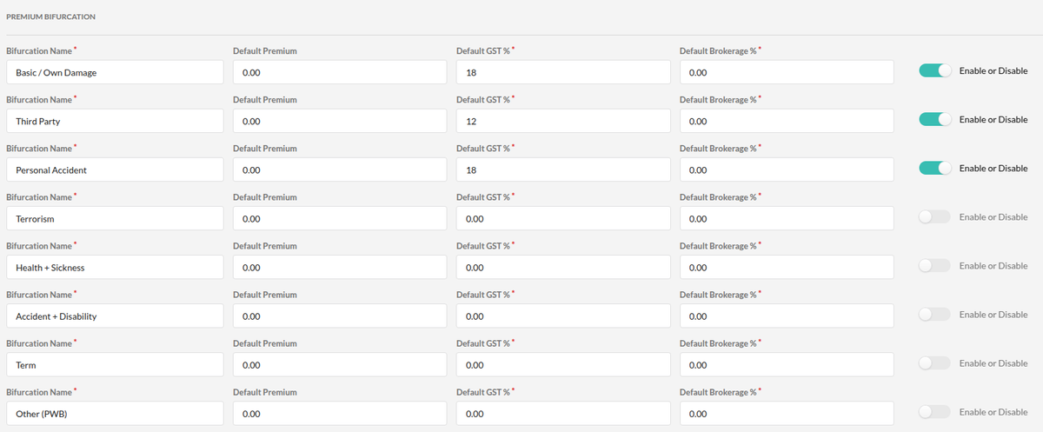Image resolution: width=1043 pixels, height=432 pixels.
Task: Switch on the Accident + Disability toggle
Action: [x=935, y=315]
